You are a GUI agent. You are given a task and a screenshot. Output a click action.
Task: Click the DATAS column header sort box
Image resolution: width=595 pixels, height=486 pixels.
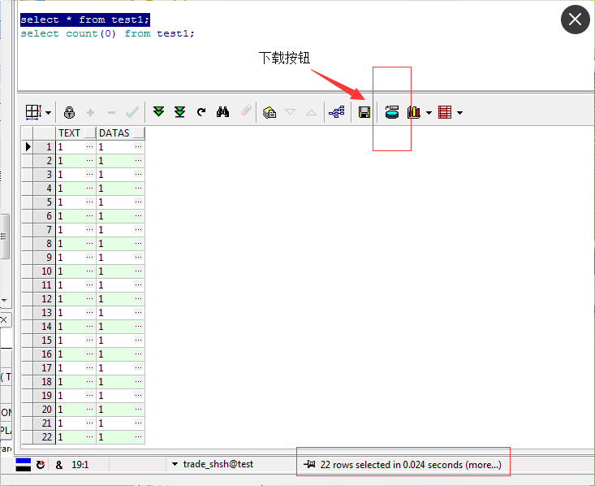pos(139,132)
